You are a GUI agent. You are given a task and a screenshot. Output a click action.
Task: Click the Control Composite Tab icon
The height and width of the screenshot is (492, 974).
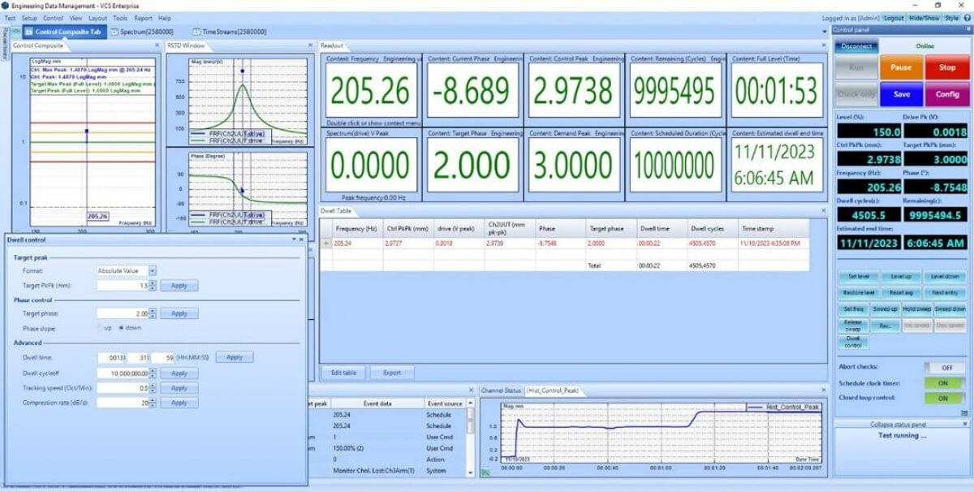[x=28, y=32]
